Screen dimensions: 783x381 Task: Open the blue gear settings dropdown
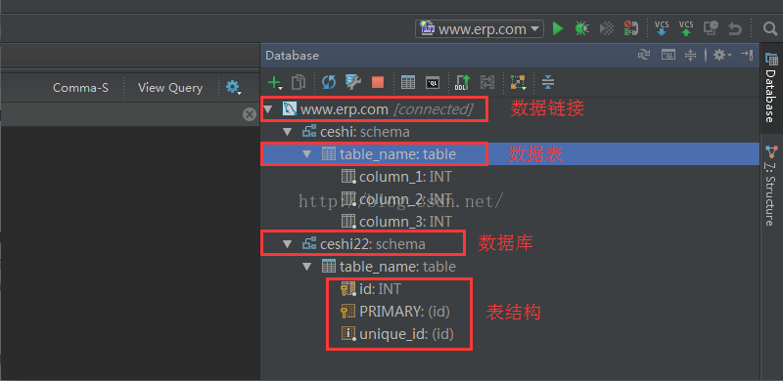click(233, 88)
